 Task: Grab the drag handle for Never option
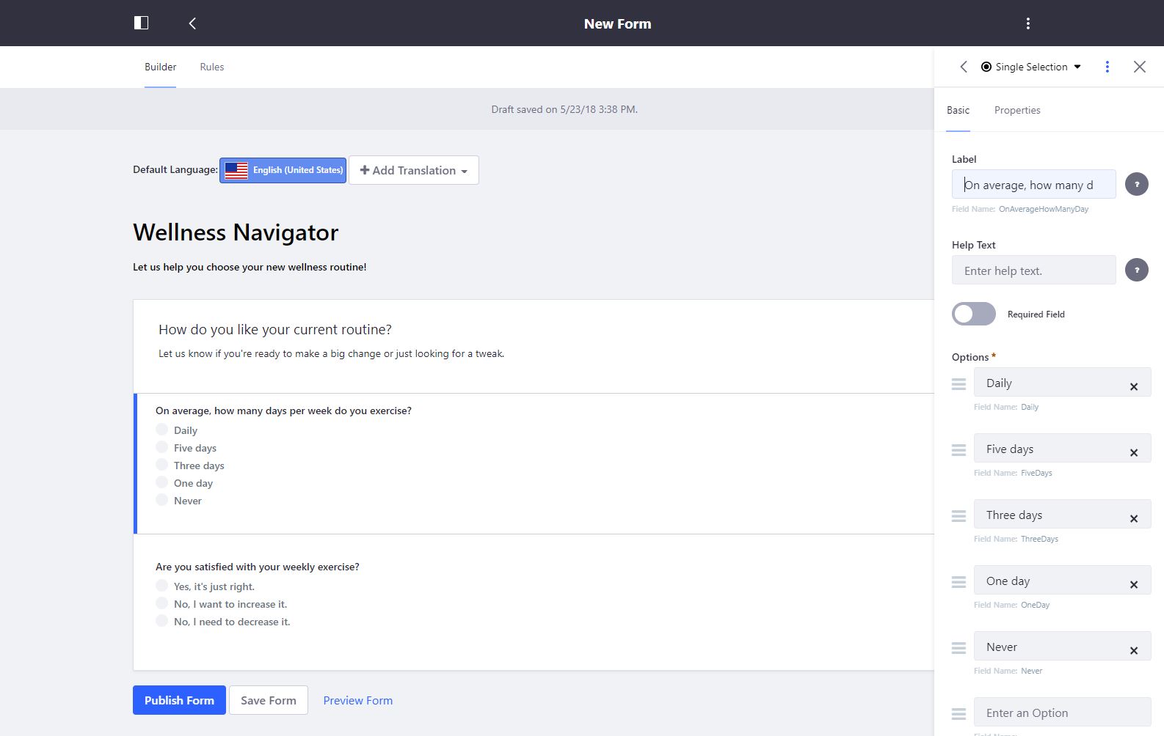[959, 648]
